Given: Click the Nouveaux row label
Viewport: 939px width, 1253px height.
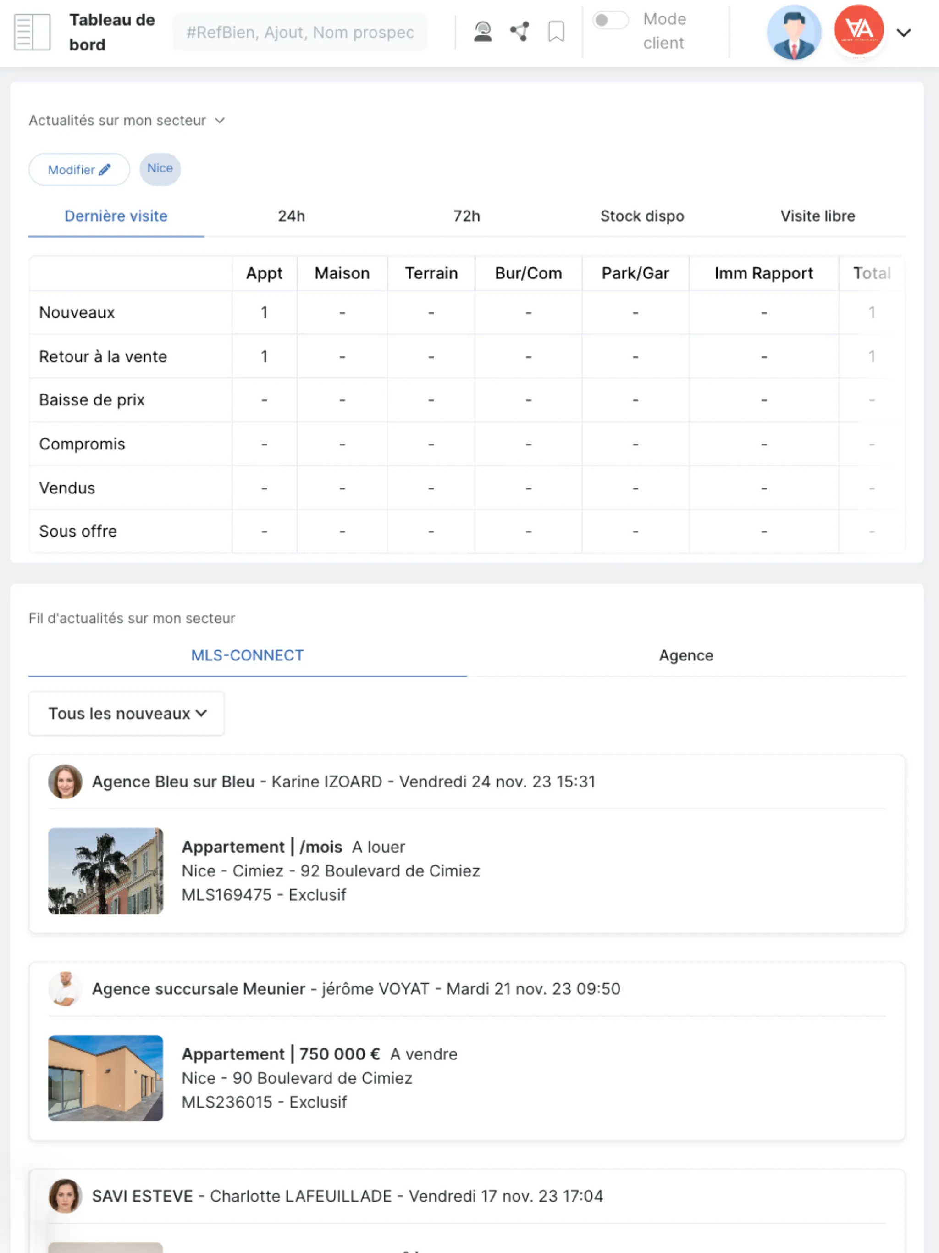Looking at the screenshot, I should click(x=77, y=313).
